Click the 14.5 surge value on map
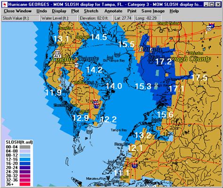 coord(99,37)
